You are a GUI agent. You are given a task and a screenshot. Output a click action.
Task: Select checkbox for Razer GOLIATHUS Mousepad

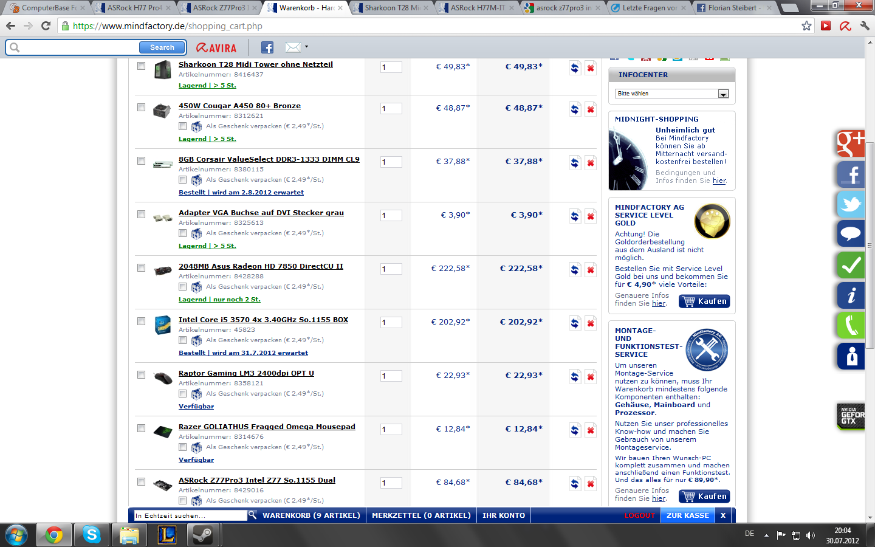(x=141, y=428)
